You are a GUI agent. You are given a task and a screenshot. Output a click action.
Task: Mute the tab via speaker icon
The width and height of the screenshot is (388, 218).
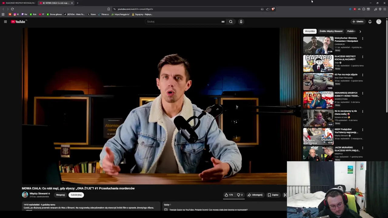[x=44, y=3]
